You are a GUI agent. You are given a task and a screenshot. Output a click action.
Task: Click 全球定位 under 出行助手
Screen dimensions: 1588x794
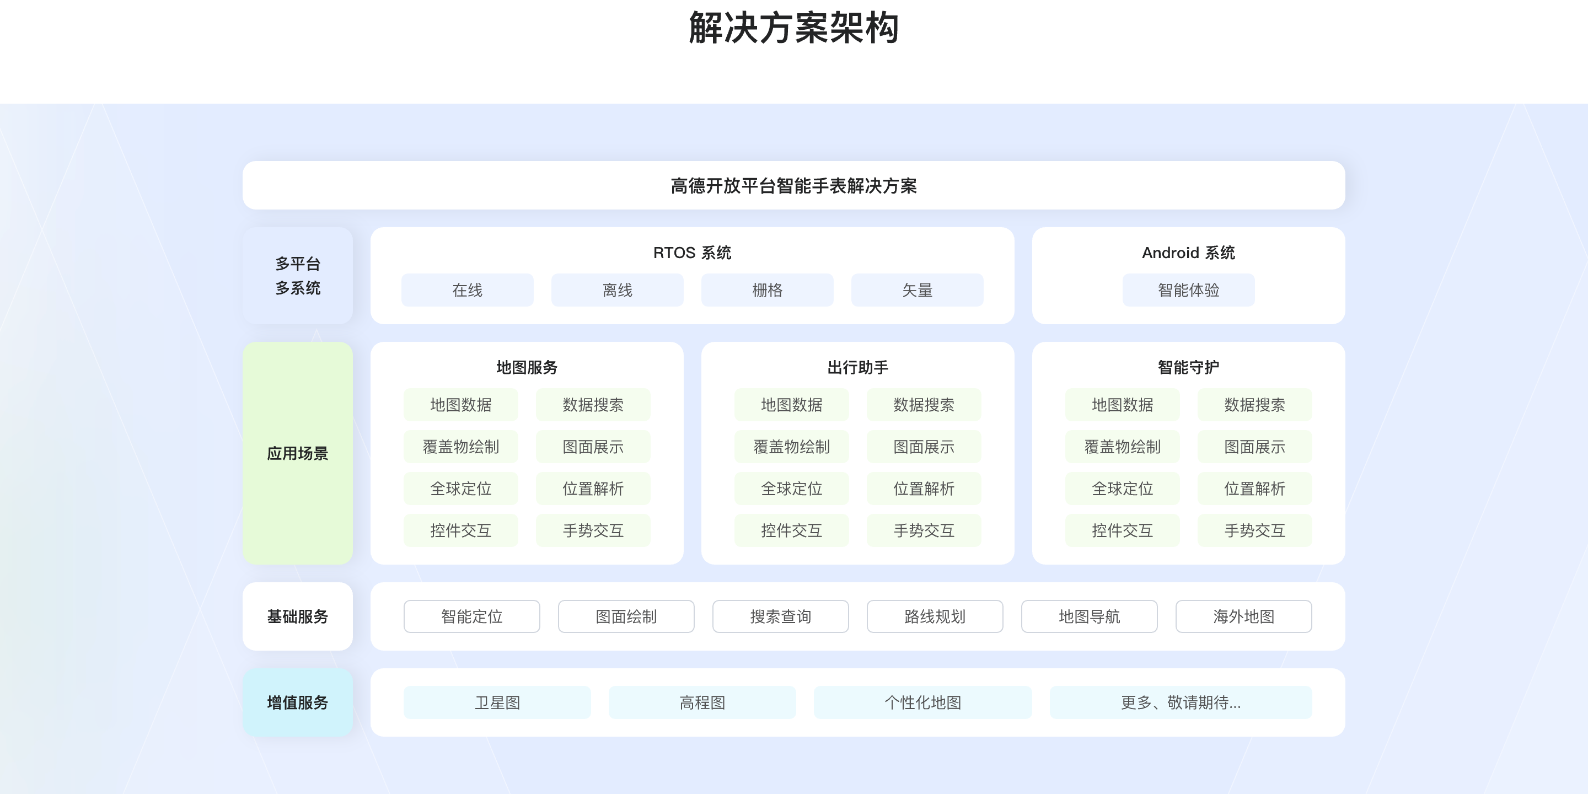[x=792, y=488]
